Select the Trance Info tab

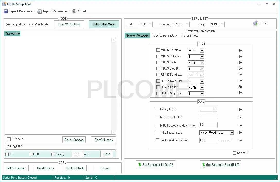pos(12,33)
